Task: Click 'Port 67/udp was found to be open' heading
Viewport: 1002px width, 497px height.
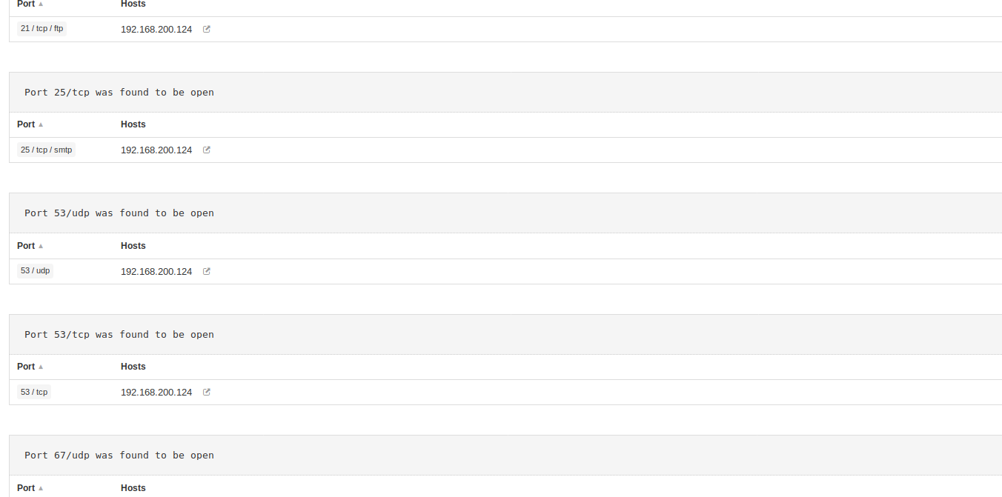Action: point(119,456)
